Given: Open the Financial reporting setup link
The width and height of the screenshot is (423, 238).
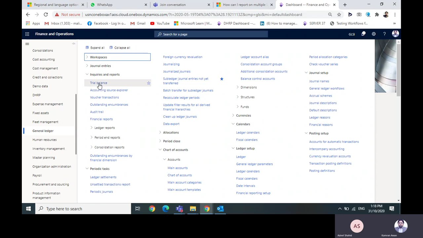Looking at the screenshot, I should click(253, 193).
